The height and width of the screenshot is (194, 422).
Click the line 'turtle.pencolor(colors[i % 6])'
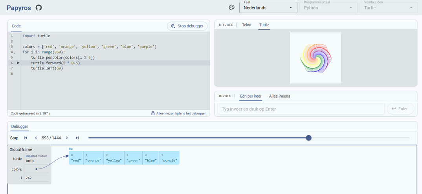[x=63, y=58]
